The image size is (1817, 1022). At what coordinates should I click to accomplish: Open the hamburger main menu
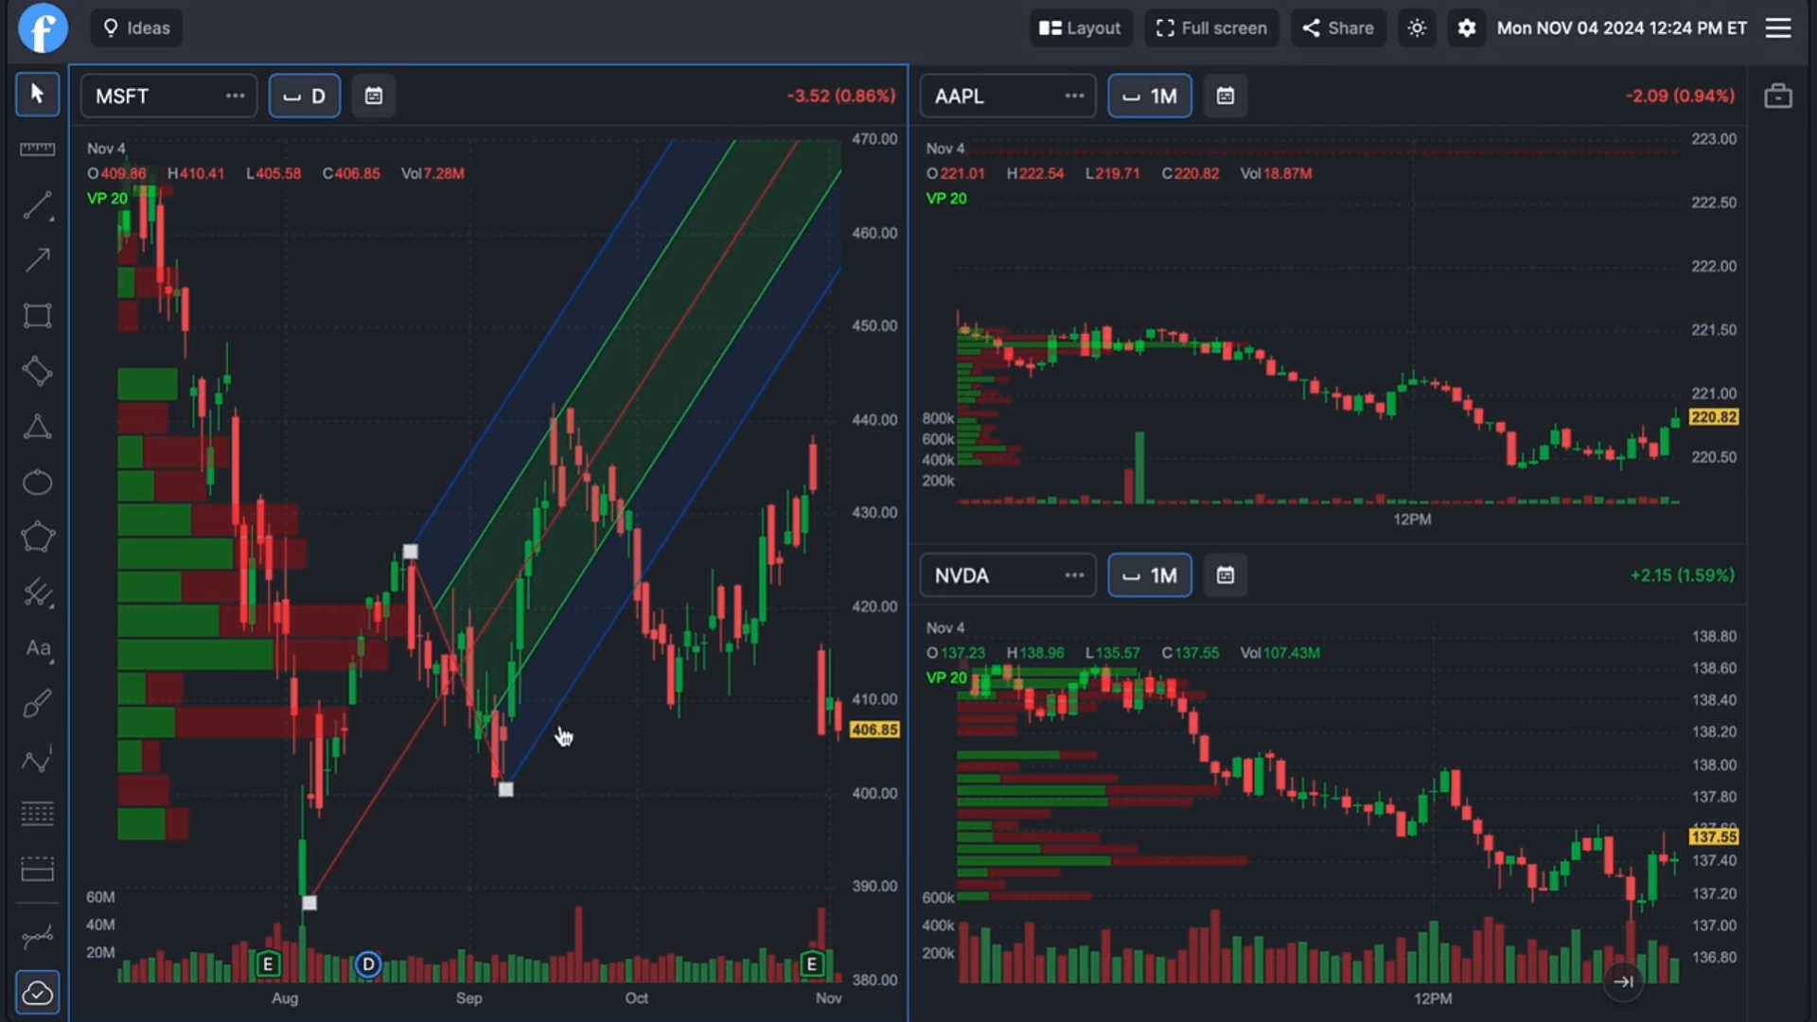click(x=1778, y=28)
